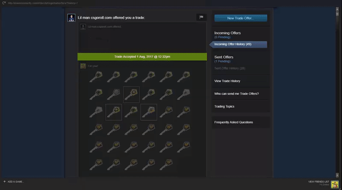Select the first key item in the top row

point(96,77)
